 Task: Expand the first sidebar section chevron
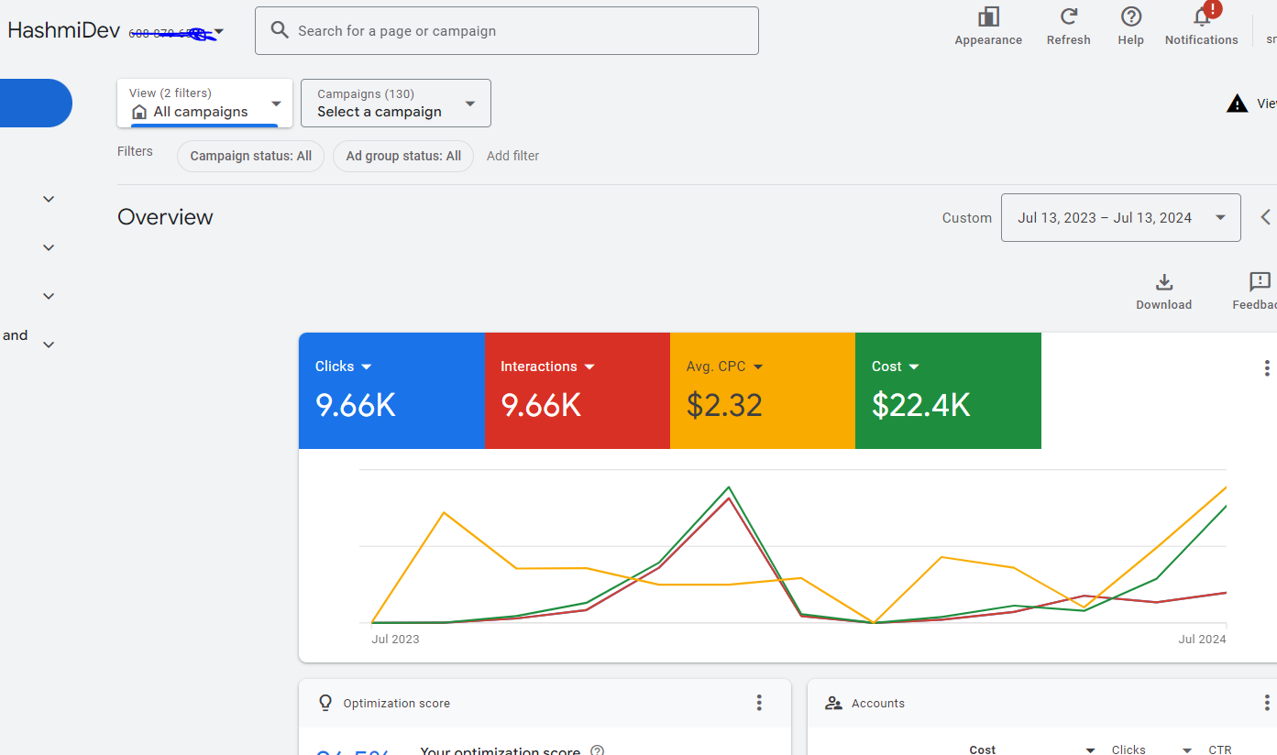pos(49,199)
